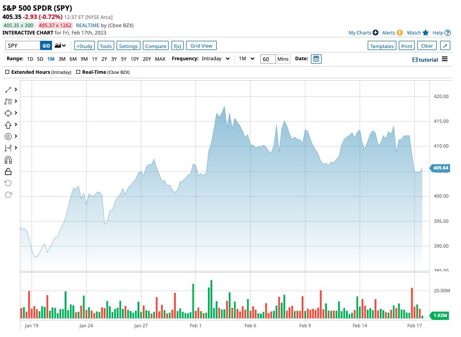Screen dimensions: 461x337
Task: Open the Tools button
Action: [105, 46]
